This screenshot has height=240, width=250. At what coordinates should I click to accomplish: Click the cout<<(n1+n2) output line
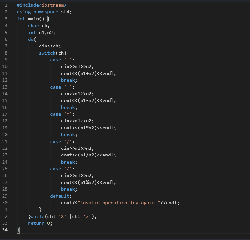[88, 73]
